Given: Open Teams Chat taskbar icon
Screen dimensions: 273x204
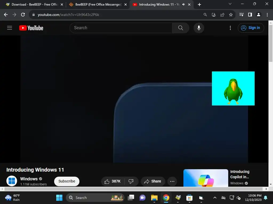Looking at the screenshot, I should tap(143, 198).
